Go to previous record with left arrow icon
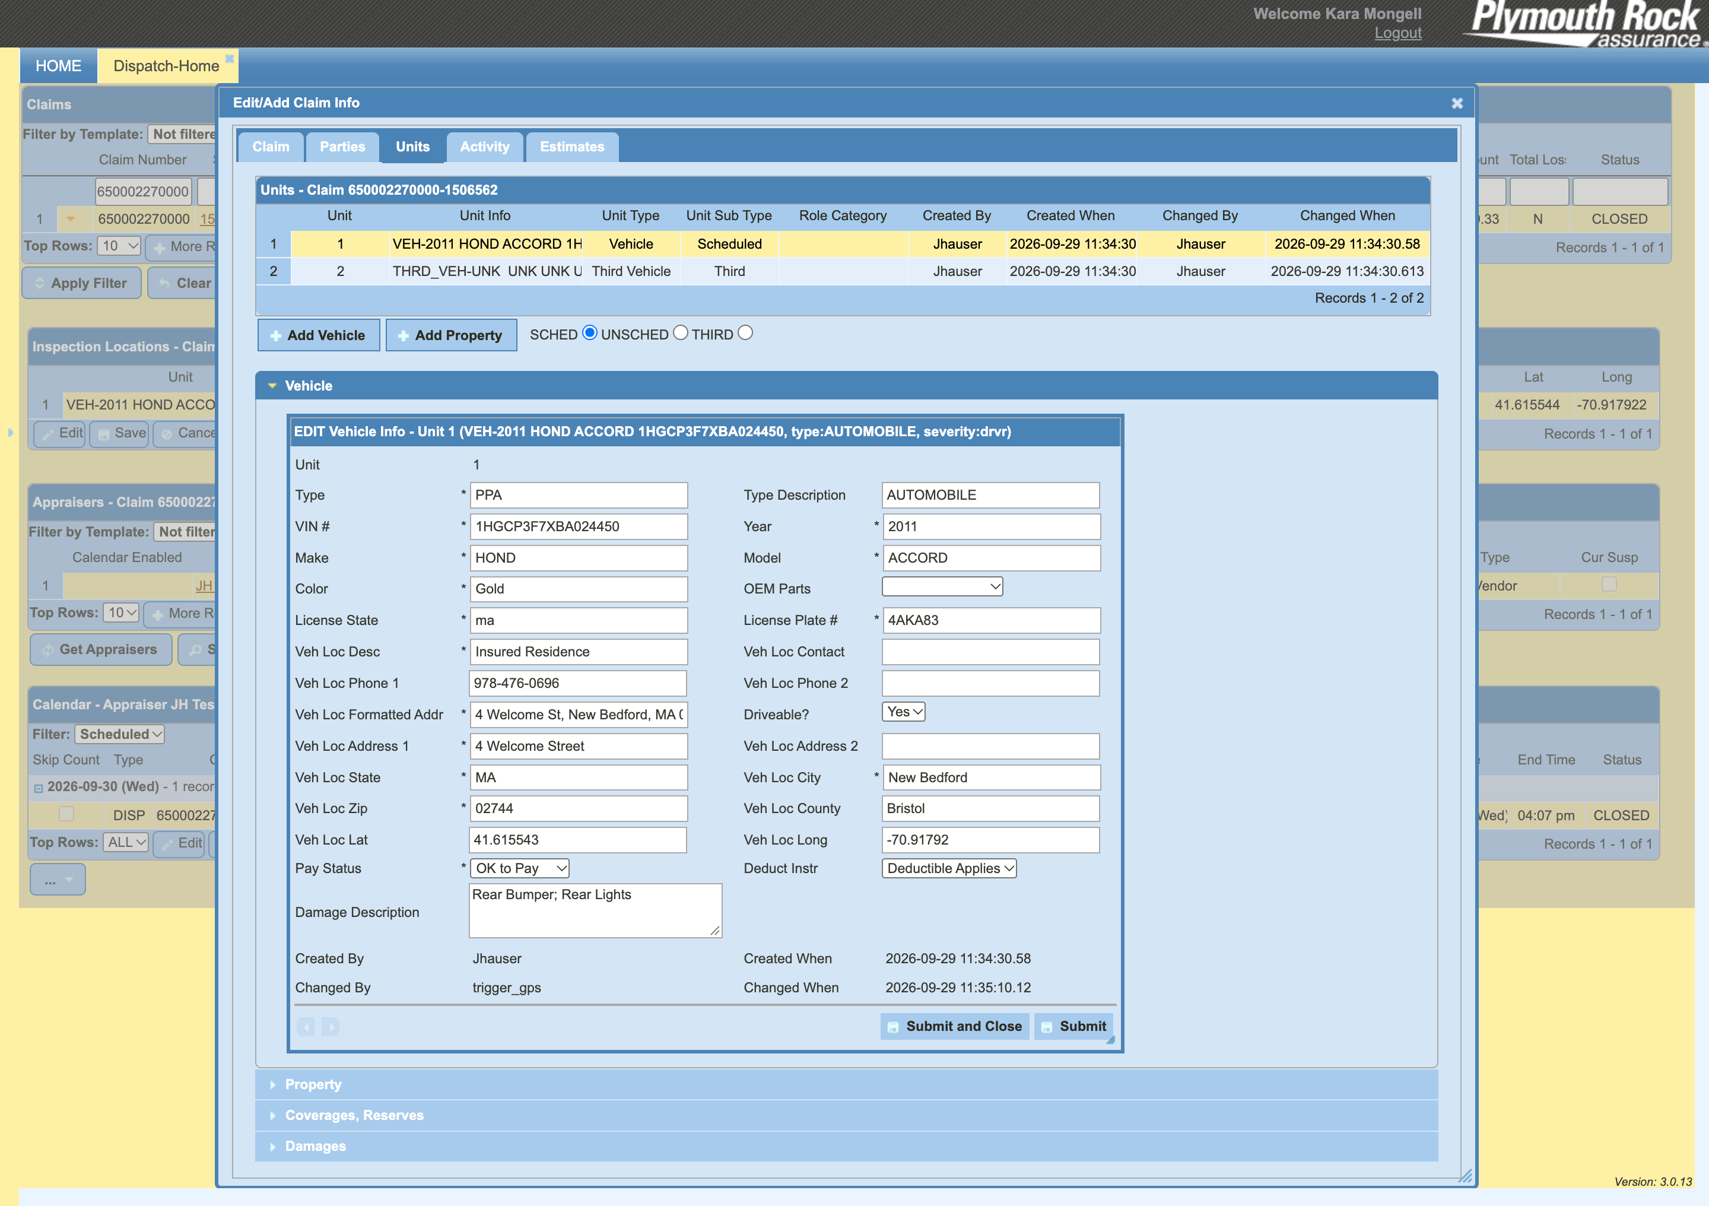The image size is (1709, 1206). [306, 1027]
